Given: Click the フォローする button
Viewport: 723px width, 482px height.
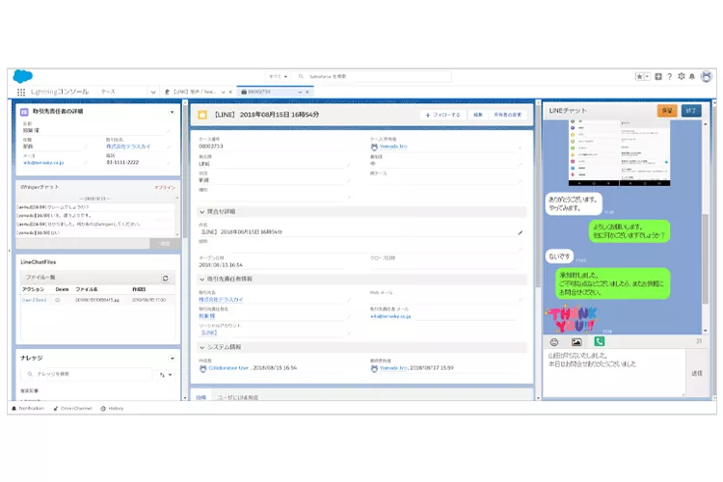Looking at the screenshot, I should [x=442, y=115].
